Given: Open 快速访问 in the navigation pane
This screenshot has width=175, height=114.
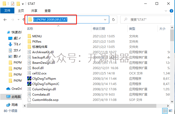Looking at the screenshot, I should pyautogui.click(x=14, y=32).
